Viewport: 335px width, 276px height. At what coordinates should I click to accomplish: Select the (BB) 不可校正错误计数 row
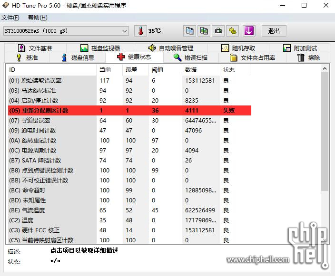[129, 181]
